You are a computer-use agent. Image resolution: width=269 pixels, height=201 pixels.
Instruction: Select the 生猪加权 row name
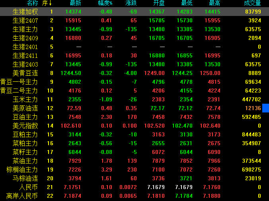pyautogui.click(x=25, y=12)
